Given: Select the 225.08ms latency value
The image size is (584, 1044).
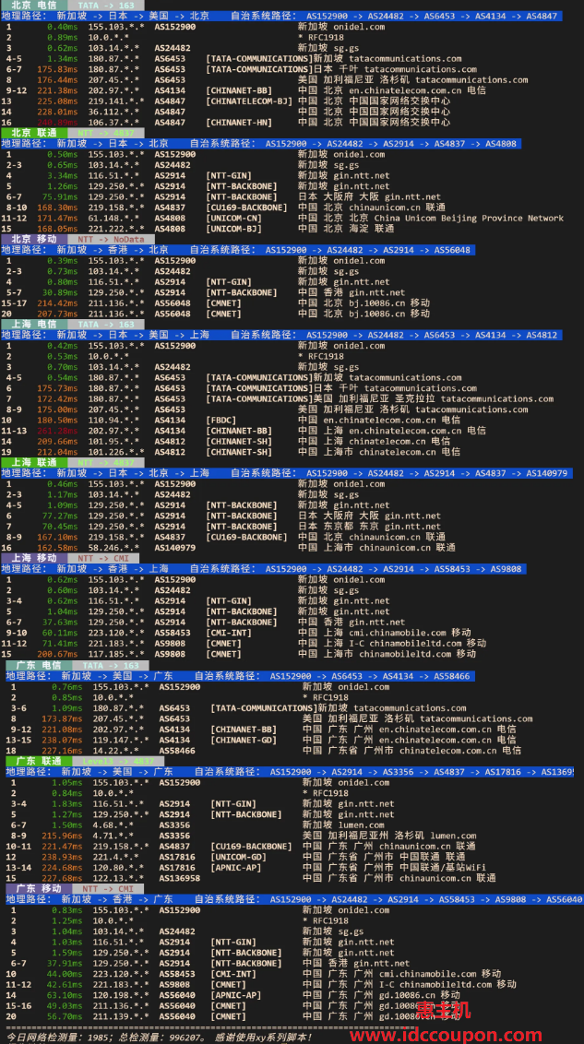Looking at the screenshot, I should [x=57, y=101].
